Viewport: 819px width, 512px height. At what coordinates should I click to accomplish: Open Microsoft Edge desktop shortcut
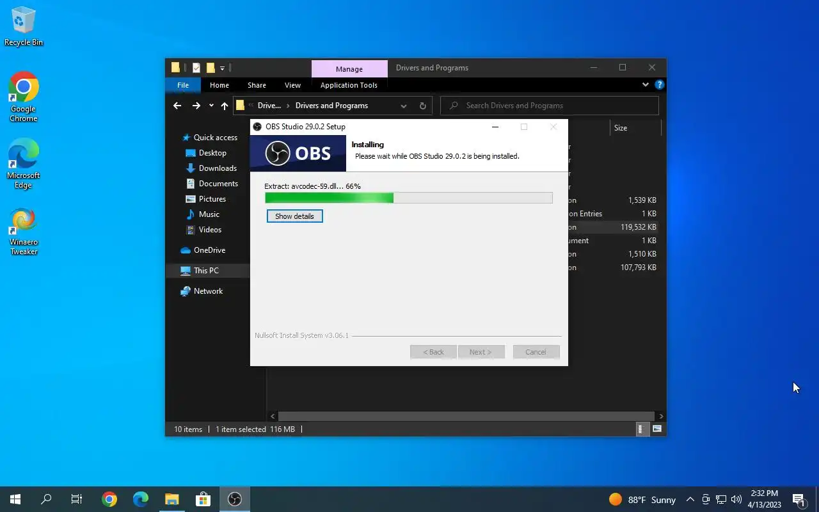tap(24, 164)
